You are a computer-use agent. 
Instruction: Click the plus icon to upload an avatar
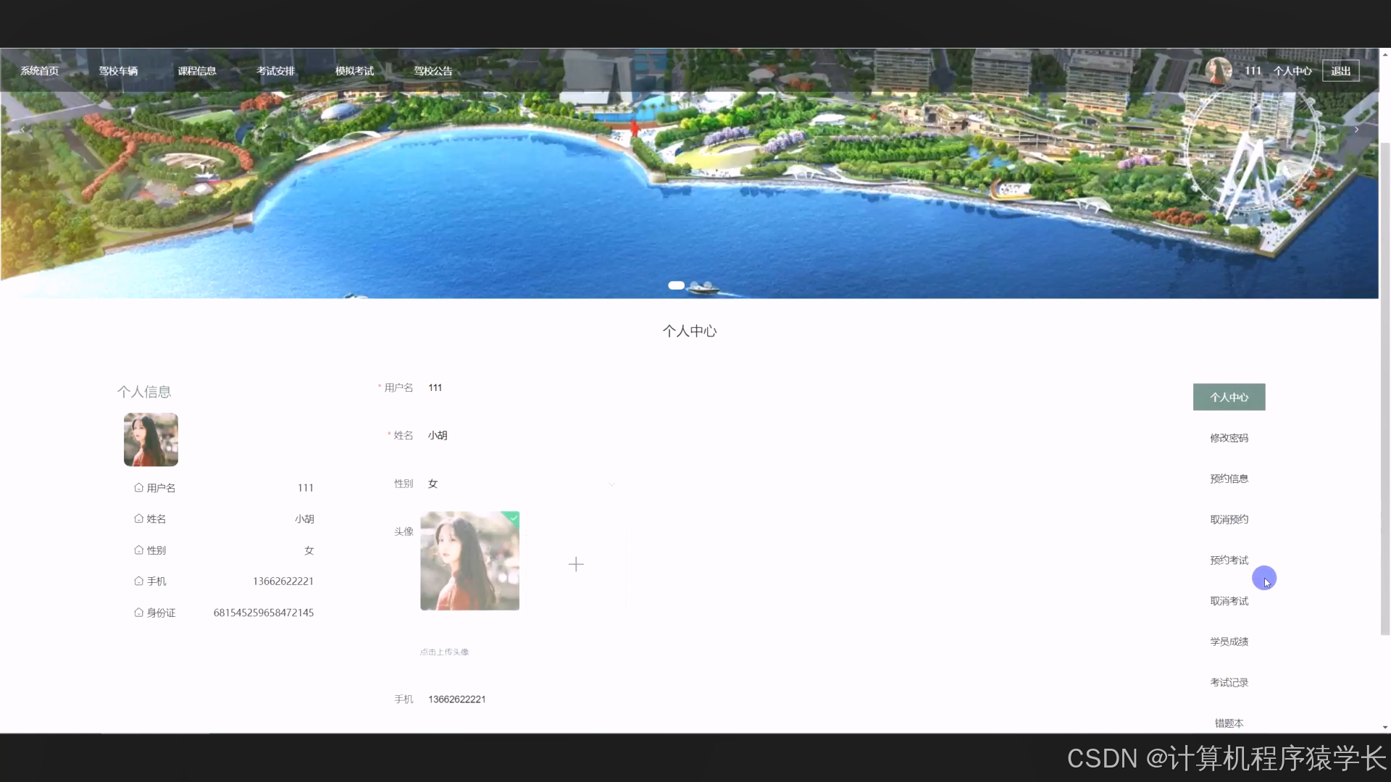(576, 564)
